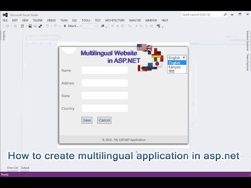251x188 pixels.
Task: Open the Team Explorer side tab
Action: 247,62
